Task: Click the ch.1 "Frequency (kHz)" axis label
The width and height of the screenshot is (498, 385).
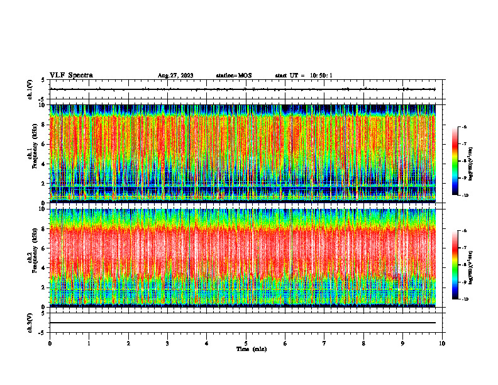Action: point(35,146)
